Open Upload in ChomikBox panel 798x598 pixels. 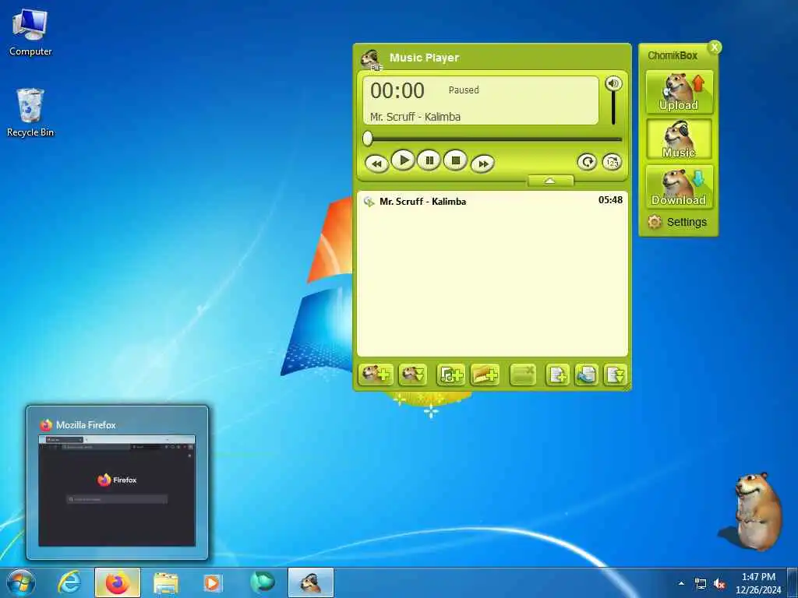click(679, 92)
